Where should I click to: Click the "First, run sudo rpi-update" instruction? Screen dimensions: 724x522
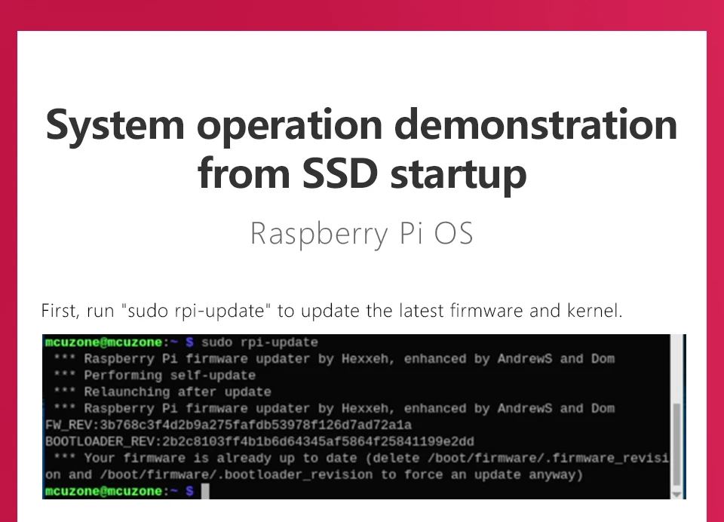pyautogui.click(x=332, y=311)
